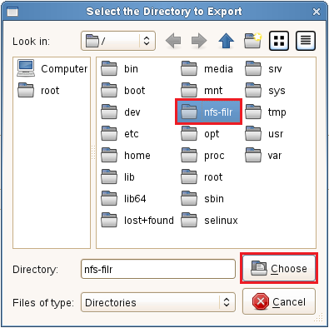The height and width of the screenshot is (328, 329).
Task: Go forward with the right arrow icon
Action: click(x=199, y=41)
